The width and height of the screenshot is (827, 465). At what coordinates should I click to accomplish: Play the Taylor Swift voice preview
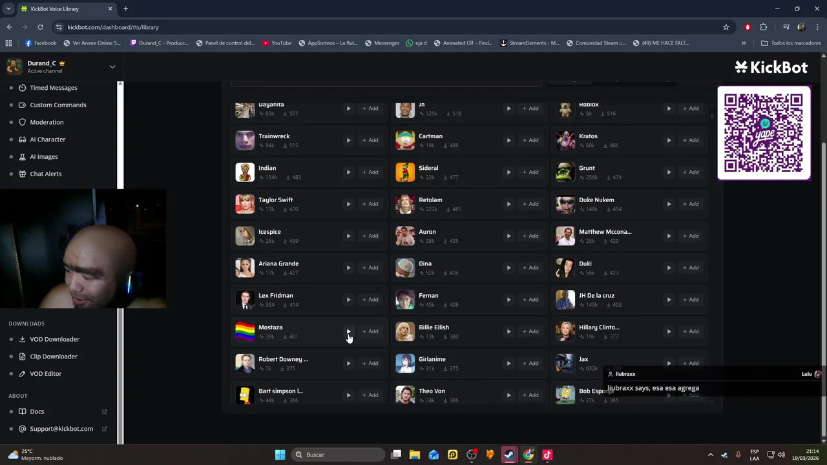pos(348,204)
